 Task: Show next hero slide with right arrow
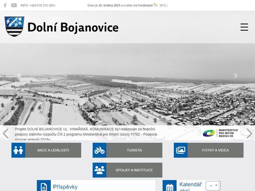[236, 76]
